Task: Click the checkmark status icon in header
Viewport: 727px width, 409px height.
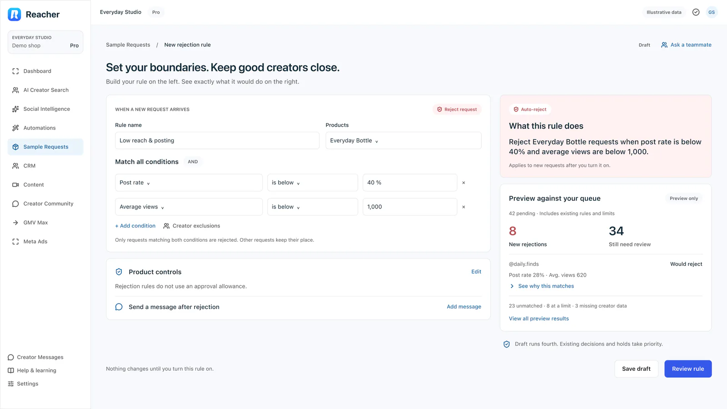Action: [x=696, y=12]
